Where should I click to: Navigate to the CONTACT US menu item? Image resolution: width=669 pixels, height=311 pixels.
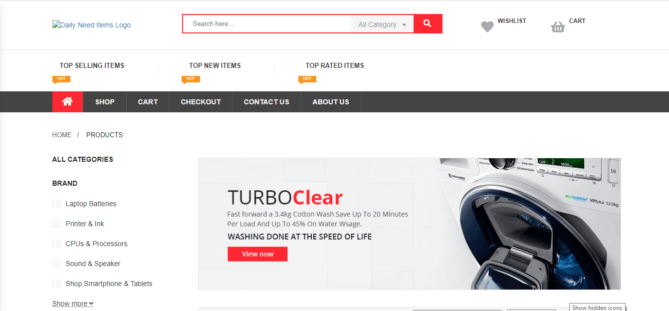(x=266, y=101)
